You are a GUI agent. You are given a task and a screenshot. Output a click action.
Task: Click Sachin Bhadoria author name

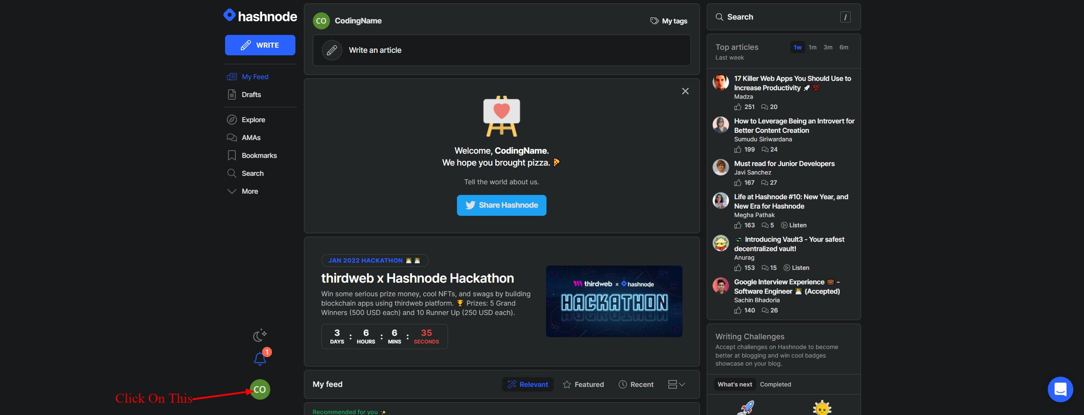click(x=757, y=300)
